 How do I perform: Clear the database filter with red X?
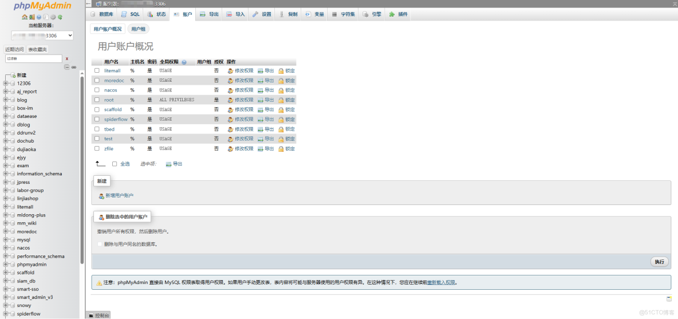pos(67,58)
